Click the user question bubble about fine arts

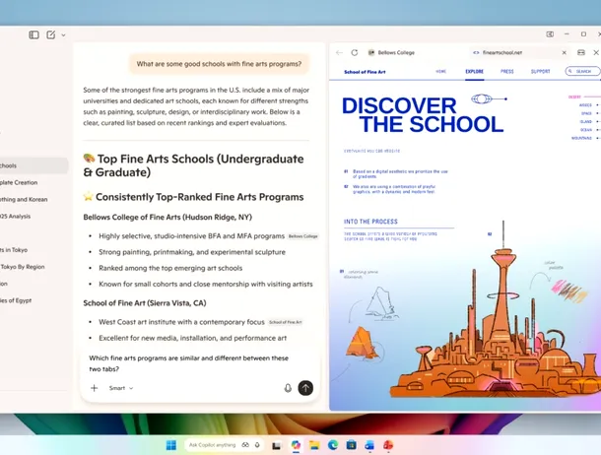(219, 64)
